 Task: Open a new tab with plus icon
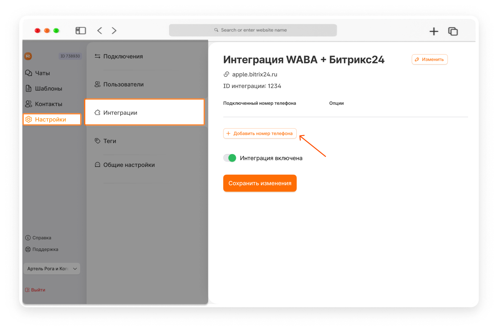pos(434,31)
